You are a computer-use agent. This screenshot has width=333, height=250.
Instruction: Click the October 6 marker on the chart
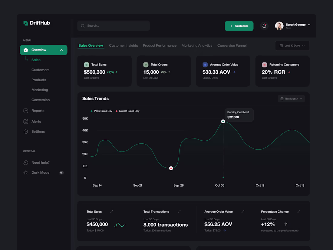pyautogui.click(x=223, y=121)
